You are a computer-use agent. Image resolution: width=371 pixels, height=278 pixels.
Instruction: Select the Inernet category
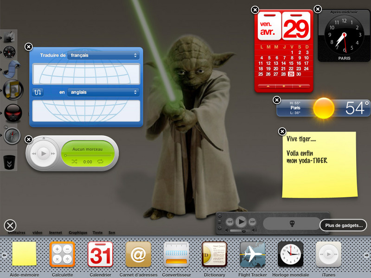(x=55, y=233)
